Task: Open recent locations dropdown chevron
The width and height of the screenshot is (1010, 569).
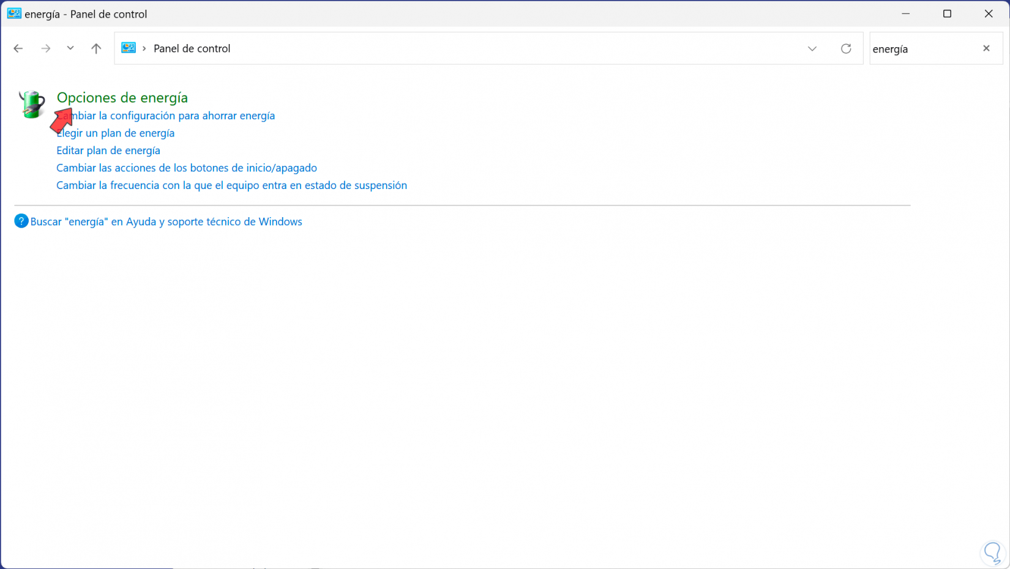Action: [70, 48]
